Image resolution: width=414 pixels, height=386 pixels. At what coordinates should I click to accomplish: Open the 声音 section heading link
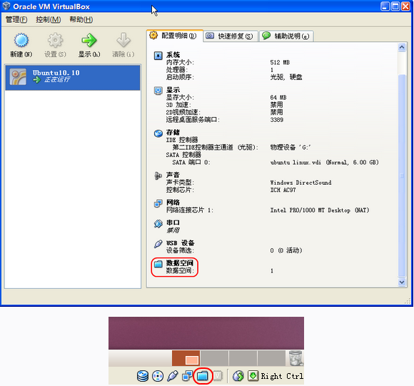click(x=173, y=175)
